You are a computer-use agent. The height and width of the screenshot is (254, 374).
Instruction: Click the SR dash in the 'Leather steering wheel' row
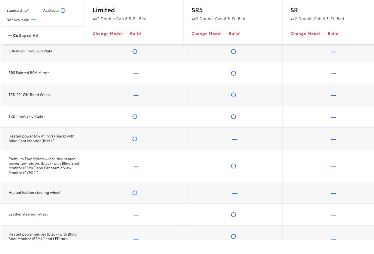pyautogui.click(x=333, y=215)
